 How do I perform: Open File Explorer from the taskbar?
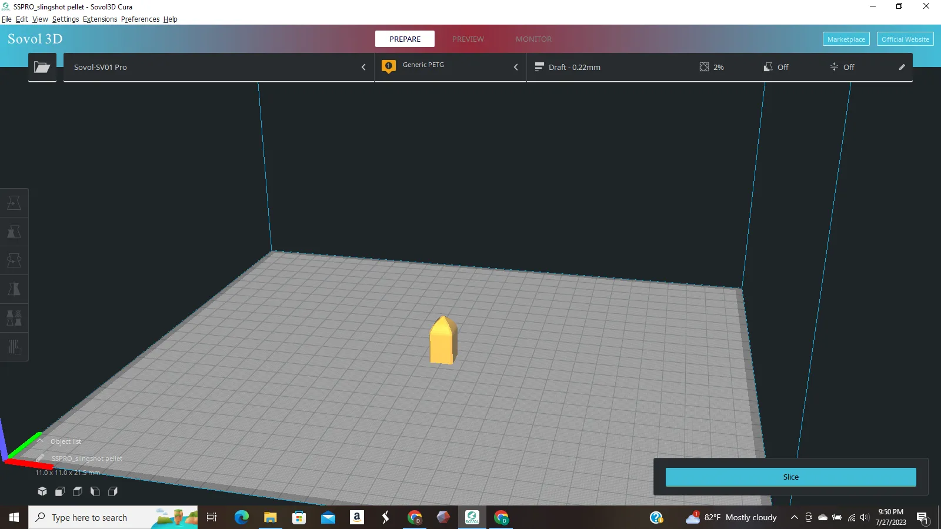270,517
